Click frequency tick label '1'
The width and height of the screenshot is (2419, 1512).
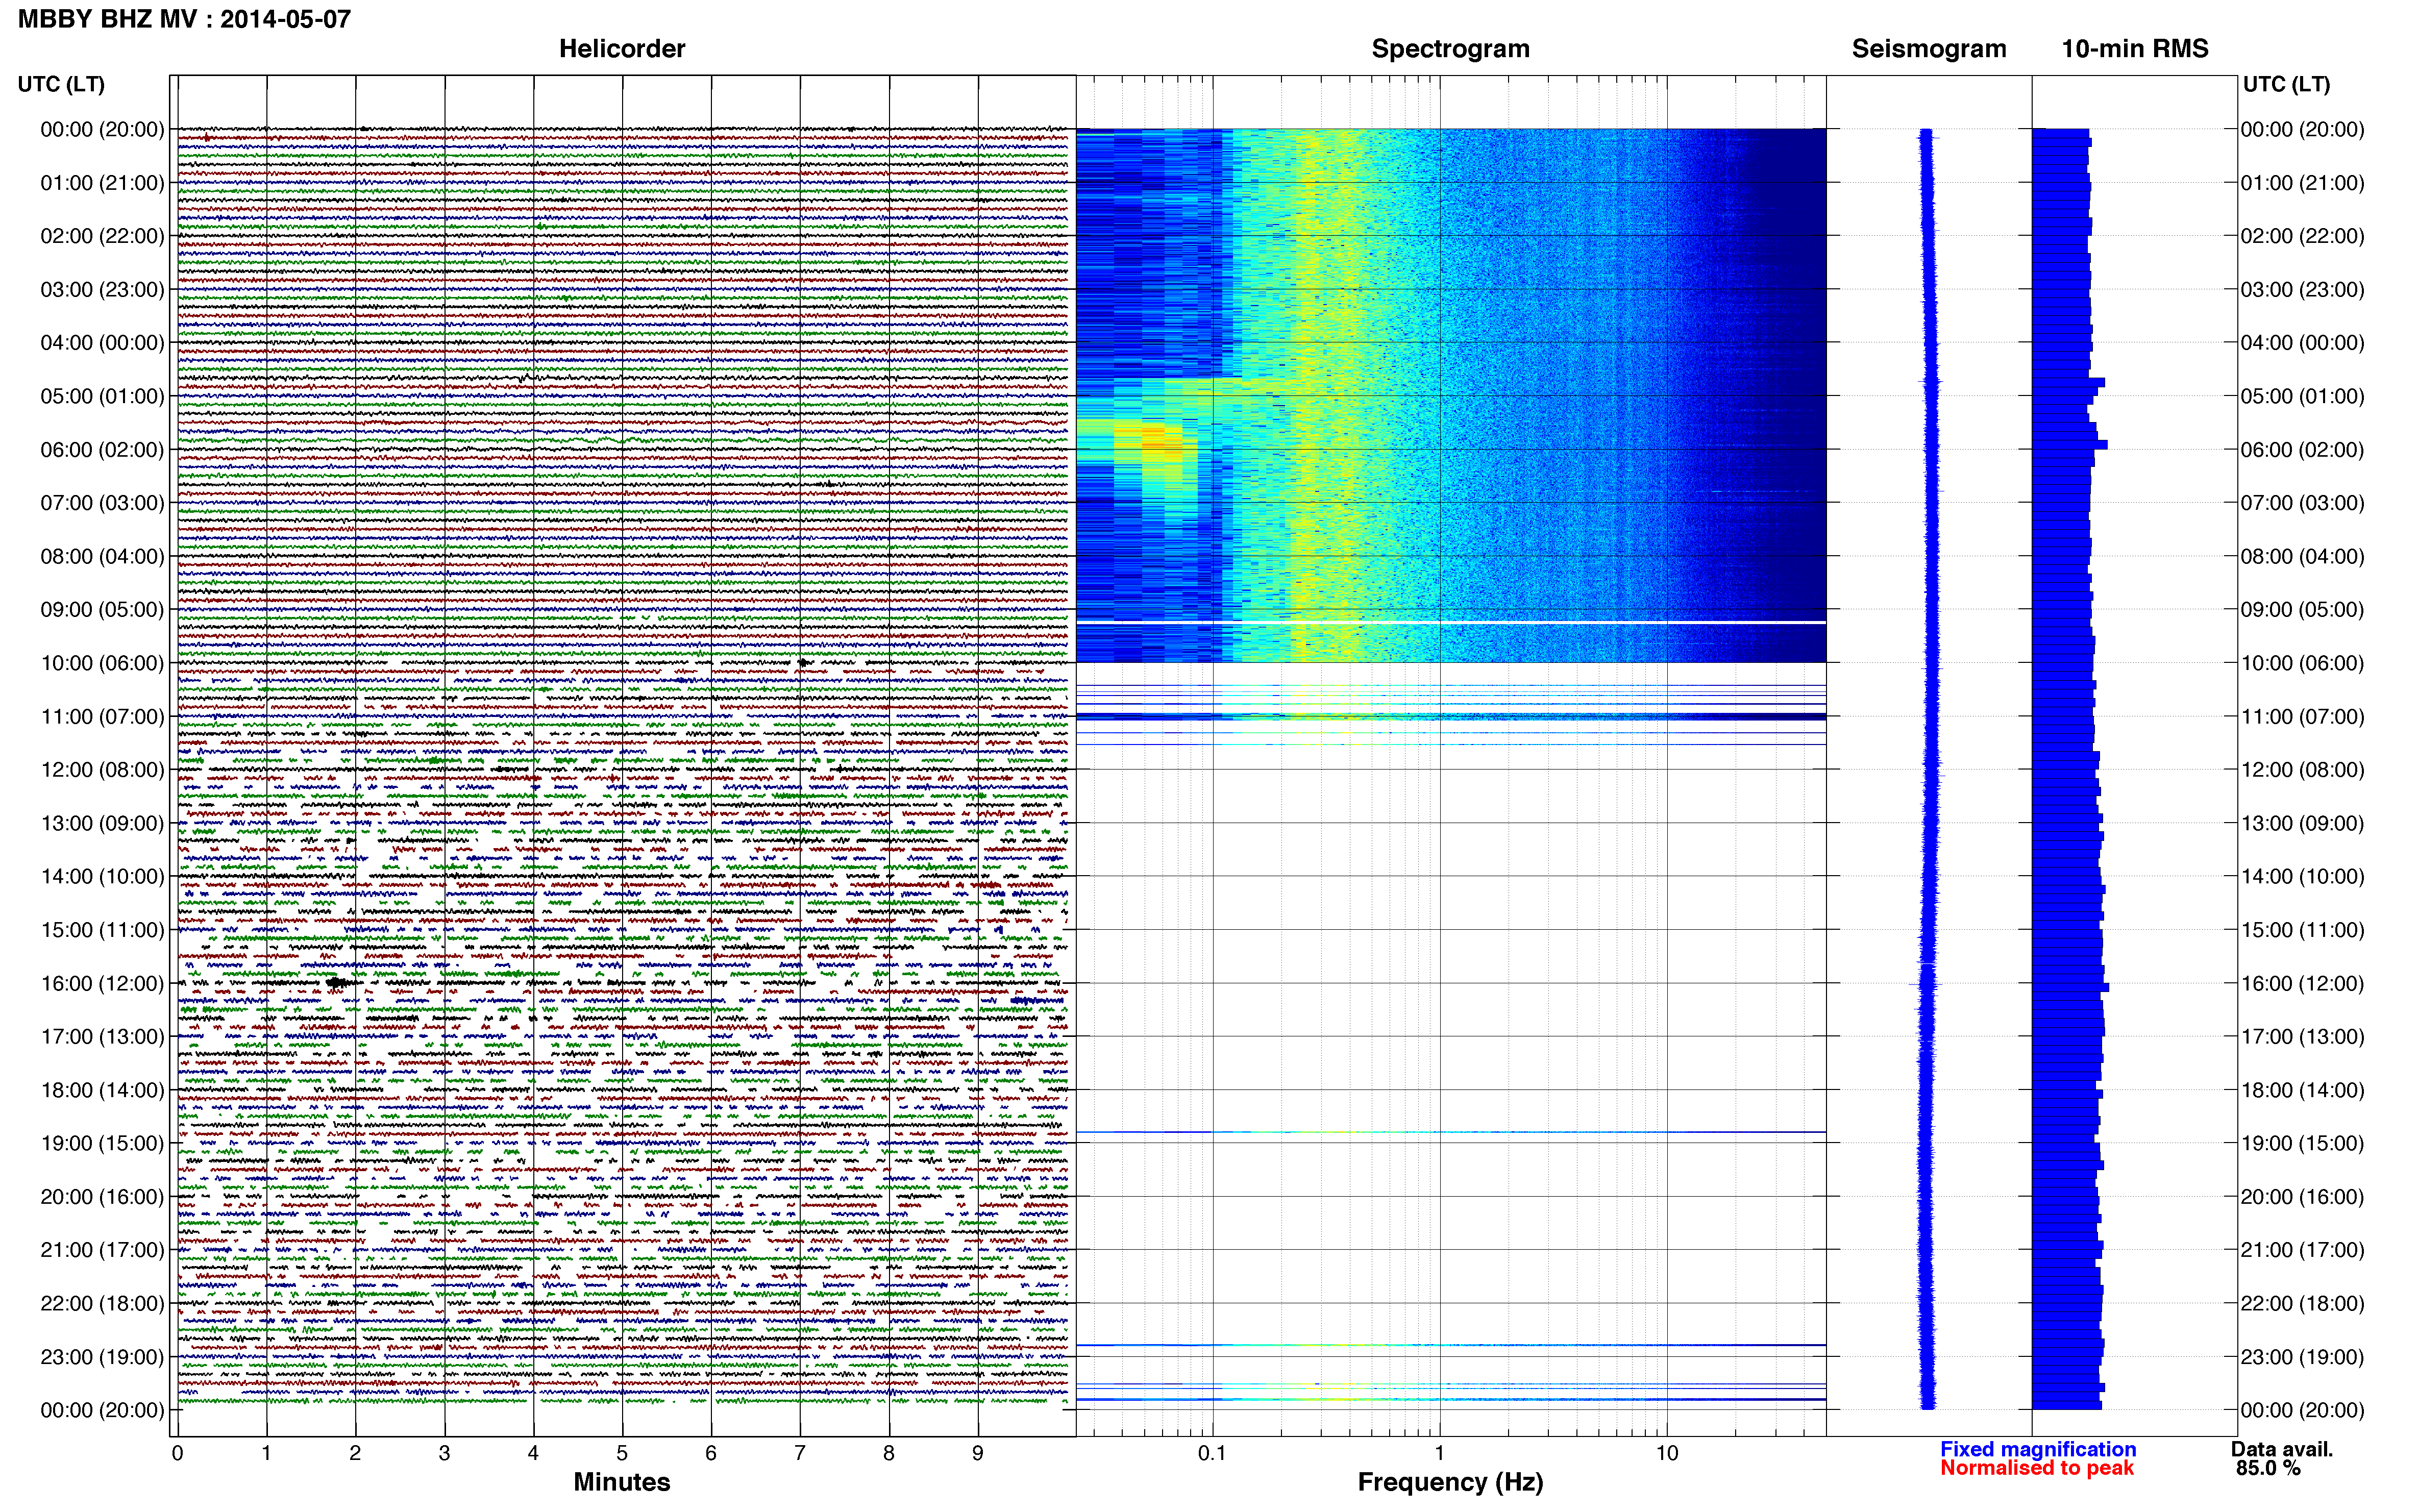point(1439,1453)
